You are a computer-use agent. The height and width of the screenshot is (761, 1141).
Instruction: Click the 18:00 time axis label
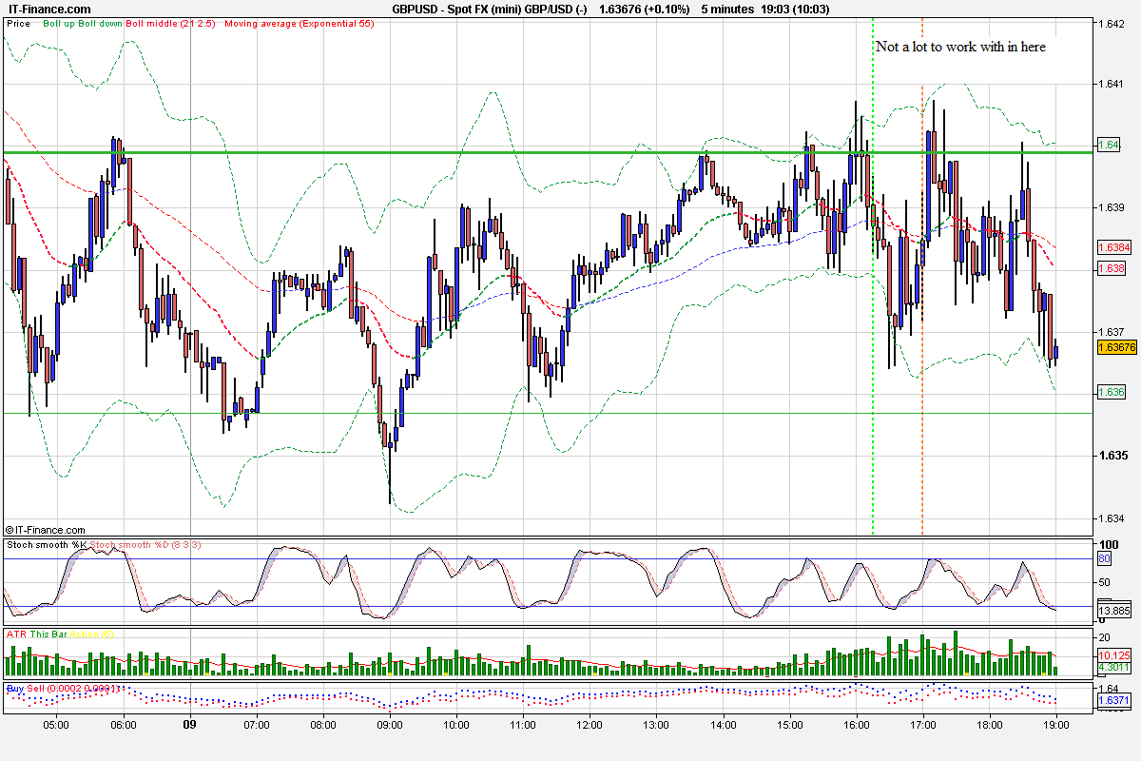[x=990, y=724]
